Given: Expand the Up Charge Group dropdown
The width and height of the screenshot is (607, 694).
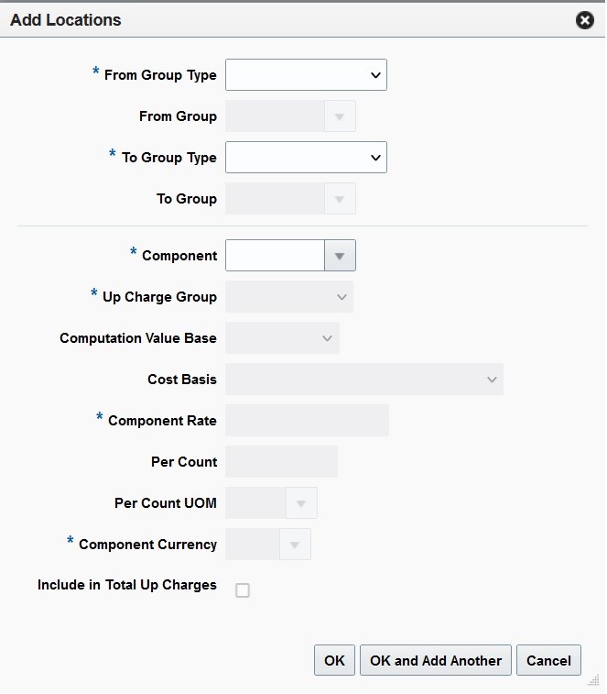Looking at the screenshot, I should point(289,296).
